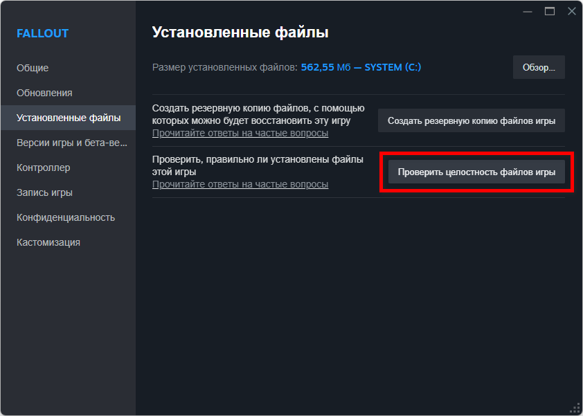Image resolution: width=583 pixels, height=416 pixels.
Task: Show the Конфиденциальность settings
Action: (x=66, y=217)
